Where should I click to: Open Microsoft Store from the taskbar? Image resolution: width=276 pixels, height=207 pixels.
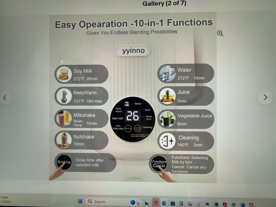(173, 203)
